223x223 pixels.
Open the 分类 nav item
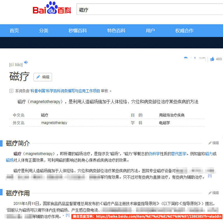(x=44, y=31)
